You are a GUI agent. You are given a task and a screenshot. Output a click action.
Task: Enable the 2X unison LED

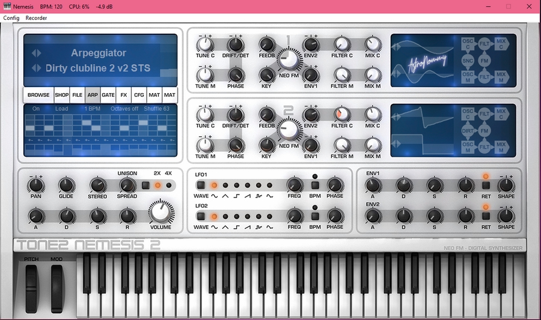157,186
